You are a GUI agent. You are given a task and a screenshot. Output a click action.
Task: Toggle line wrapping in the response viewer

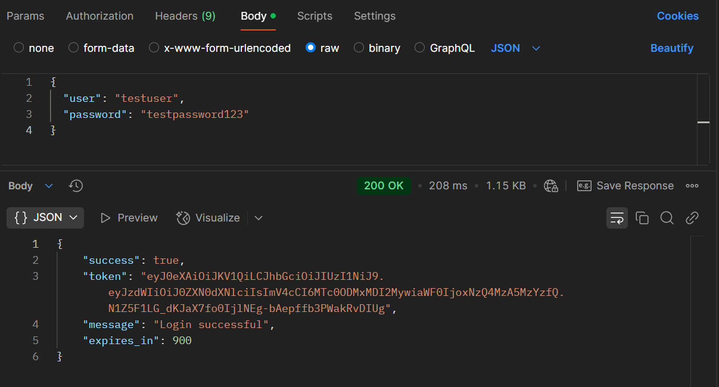[617, 218]
